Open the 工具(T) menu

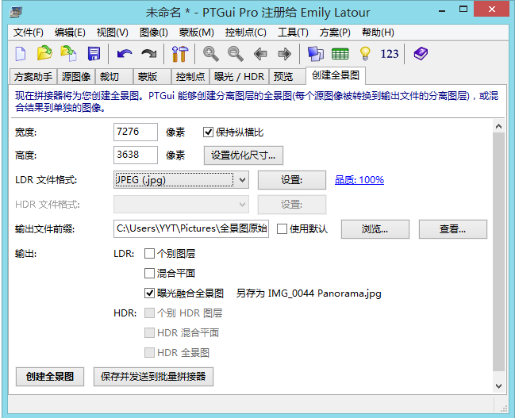293,33
